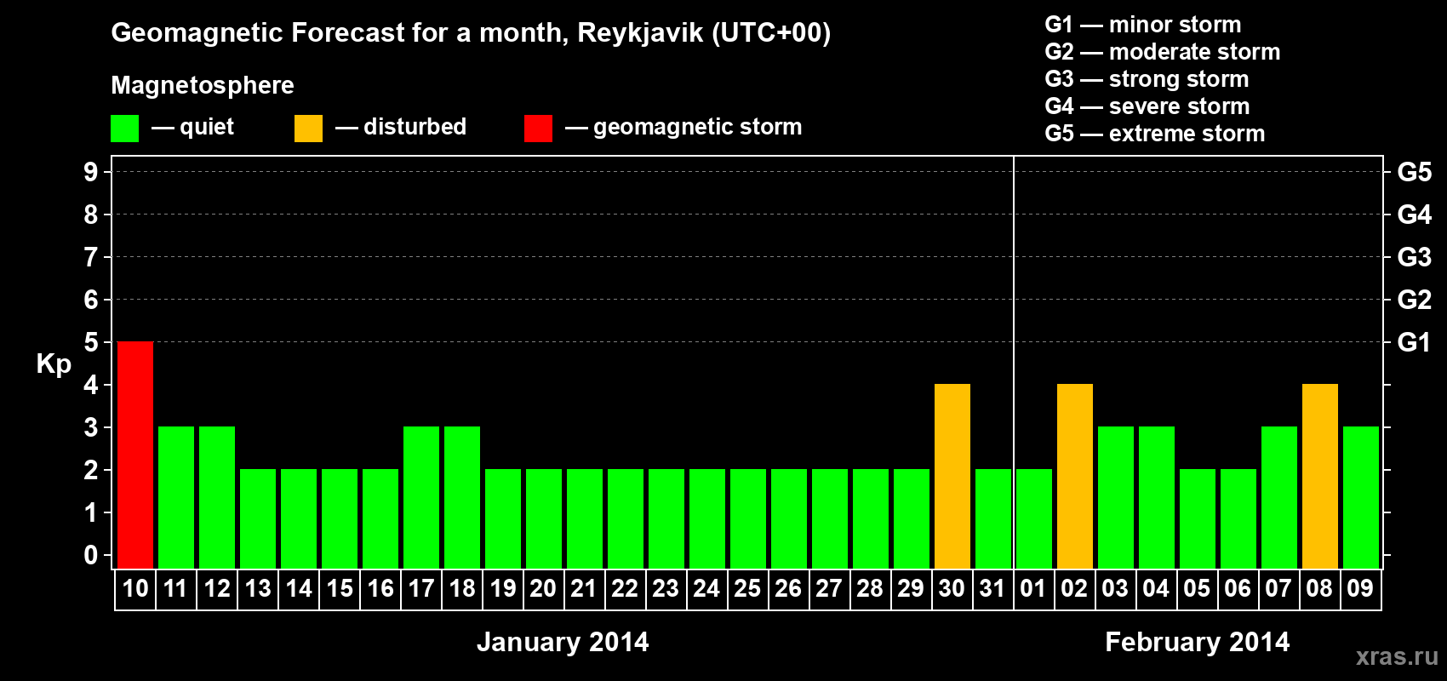Click the G1 label on right axis

pos(1415,342)
